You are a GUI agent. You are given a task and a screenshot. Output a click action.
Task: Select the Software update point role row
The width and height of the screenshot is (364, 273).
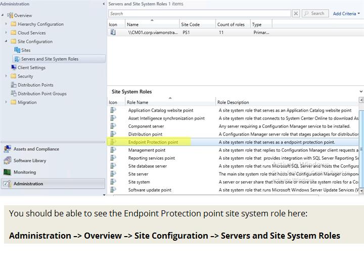(150, 190)
